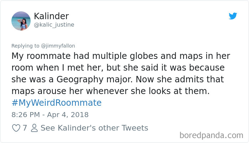
Task: Click the person silhouette icon
Action: point(34,128)
